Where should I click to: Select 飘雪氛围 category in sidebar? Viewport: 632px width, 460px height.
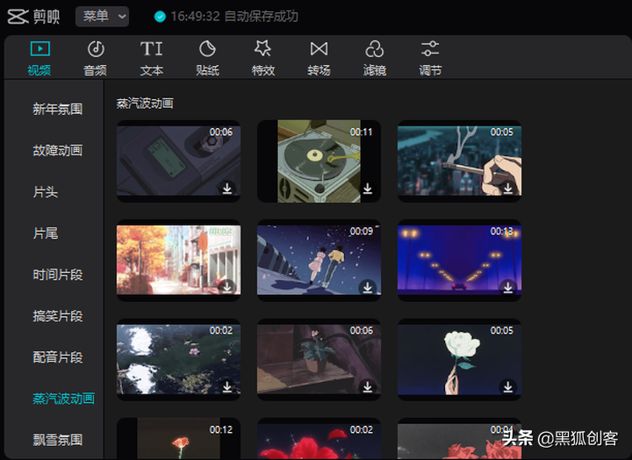tap(58, 440)
